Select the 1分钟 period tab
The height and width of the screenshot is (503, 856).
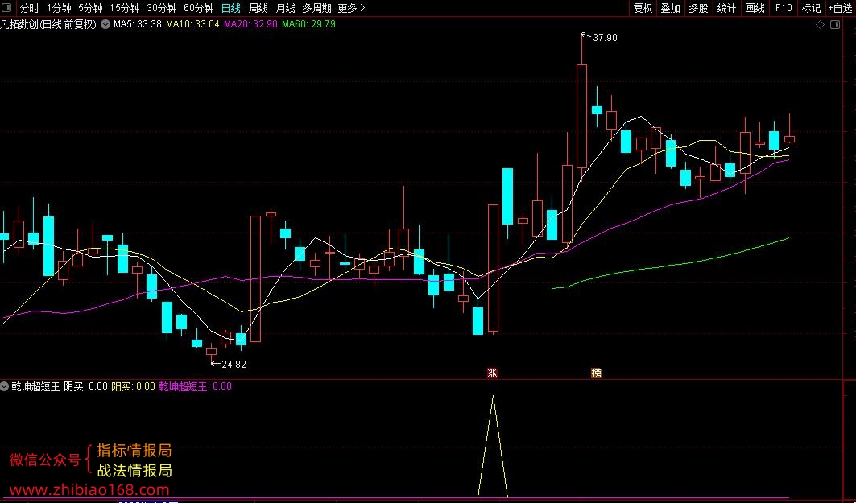pos(59,8)
